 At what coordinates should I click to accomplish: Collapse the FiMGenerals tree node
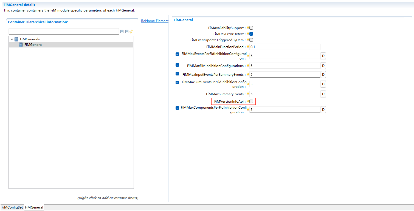[12, 39]
